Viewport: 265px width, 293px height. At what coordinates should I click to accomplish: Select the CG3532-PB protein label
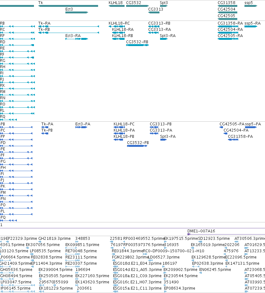pyautogui.click(x=138, y=143)
